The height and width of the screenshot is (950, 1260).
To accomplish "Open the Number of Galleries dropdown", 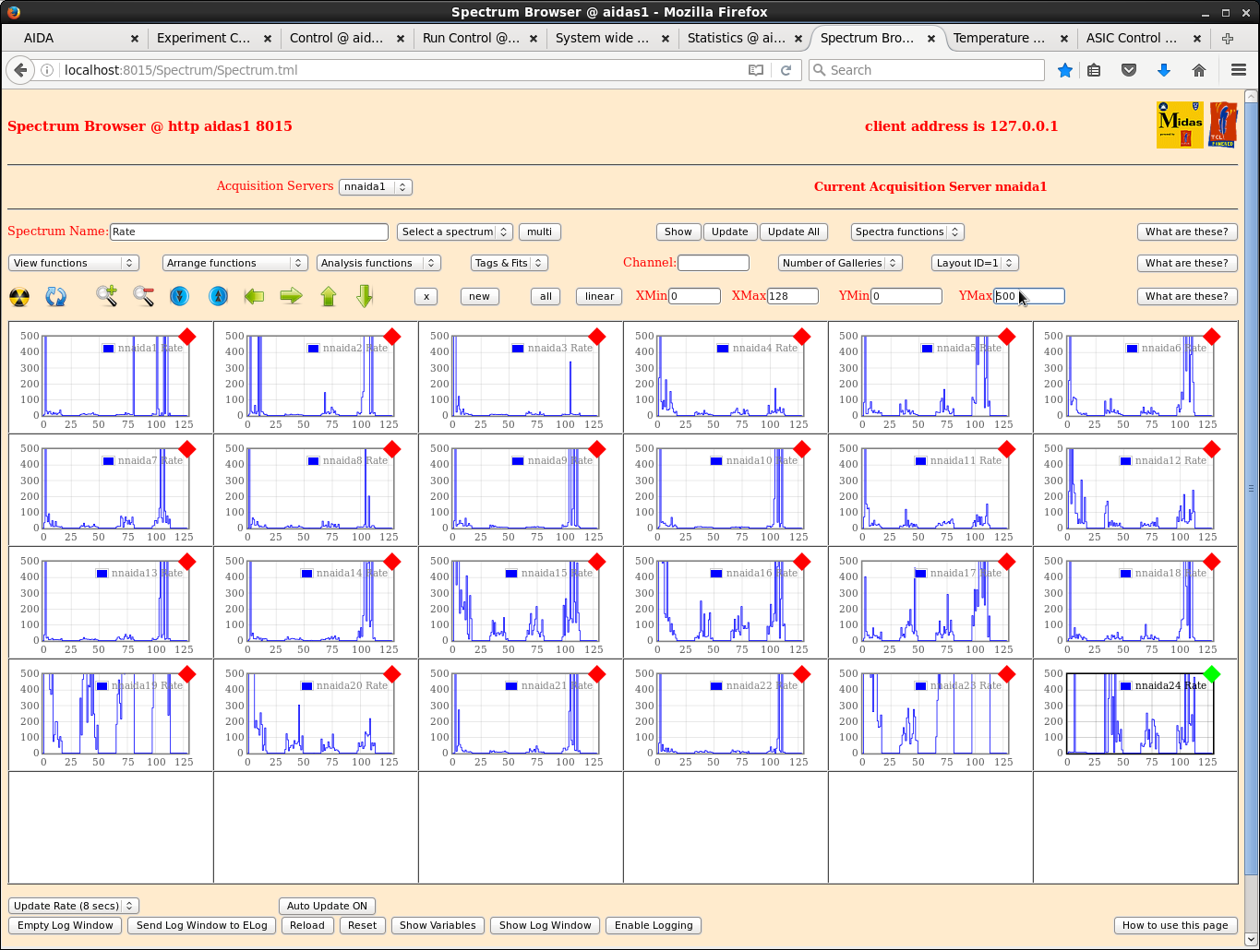I will (840, 263).
